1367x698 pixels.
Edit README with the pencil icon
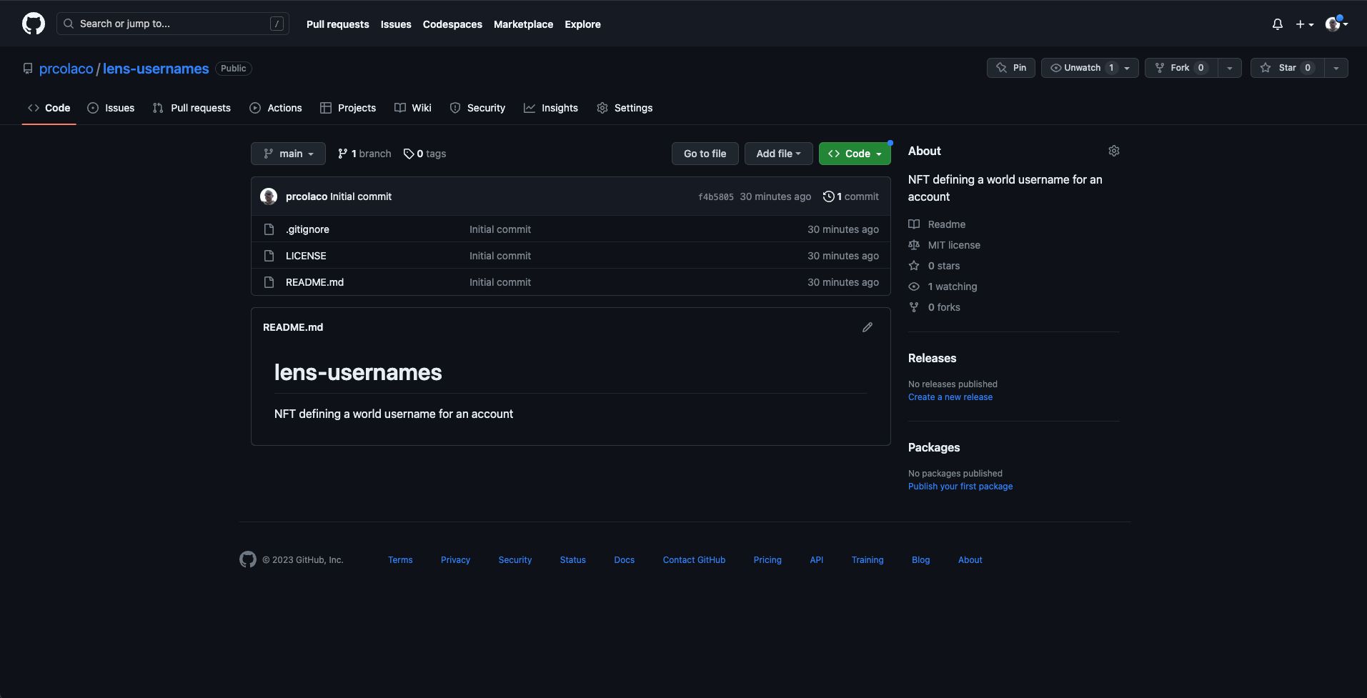868,327
